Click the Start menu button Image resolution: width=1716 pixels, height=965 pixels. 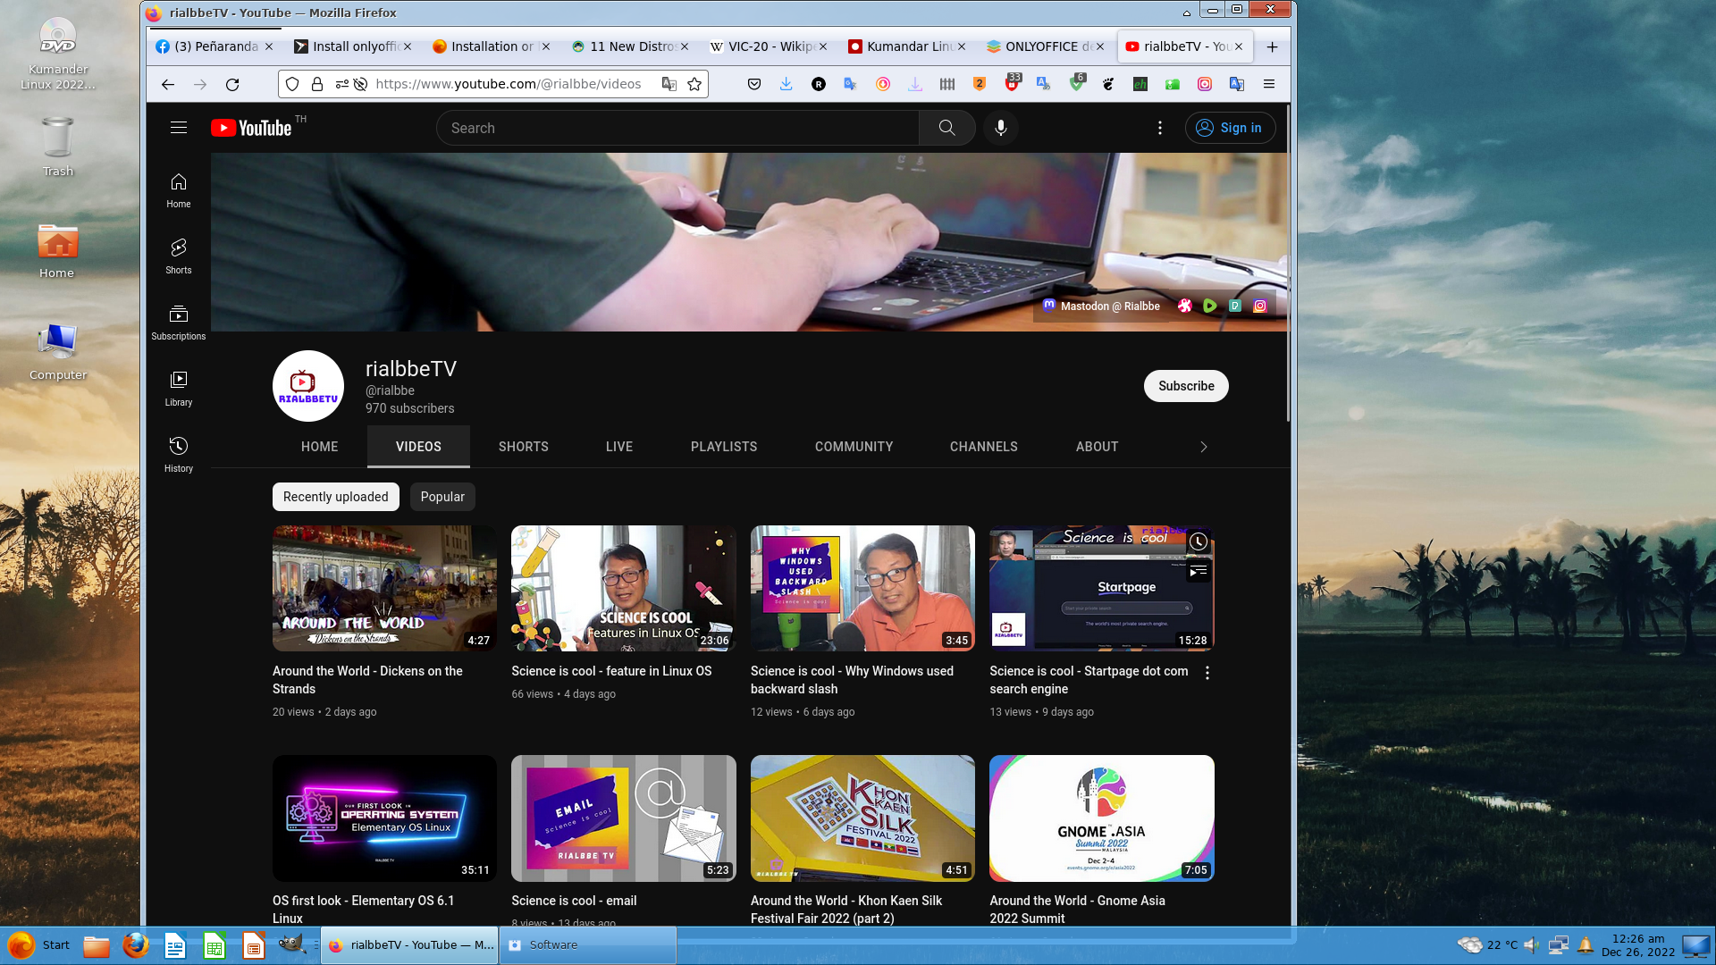38,944
